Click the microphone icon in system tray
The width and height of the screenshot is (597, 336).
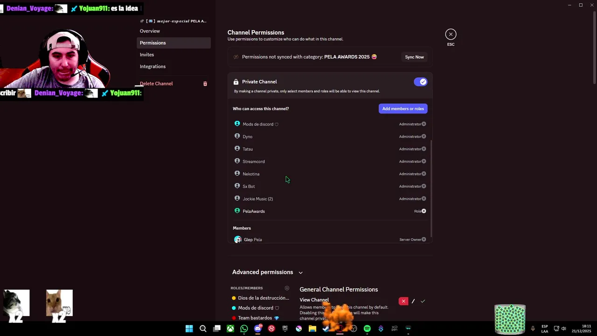(x=533, y=329)
